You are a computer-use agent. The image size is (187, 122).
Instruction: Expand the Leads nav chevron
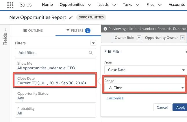pyautogui.click(x=114, y=5)
